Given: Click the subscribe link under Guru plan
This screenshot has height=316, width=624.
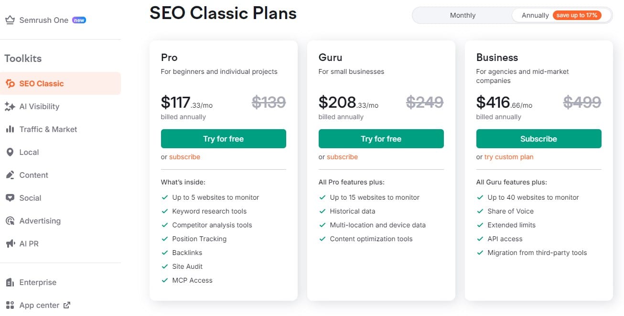Looking at the screenshot, I should point(342,157).
